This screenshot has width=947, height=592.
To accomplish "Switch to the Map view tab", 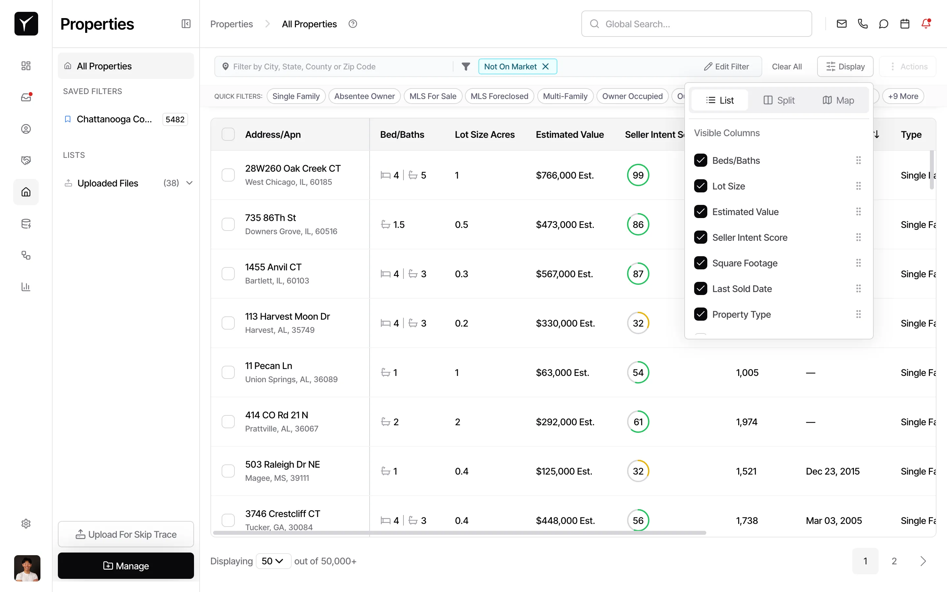I will tap(838, 100).
